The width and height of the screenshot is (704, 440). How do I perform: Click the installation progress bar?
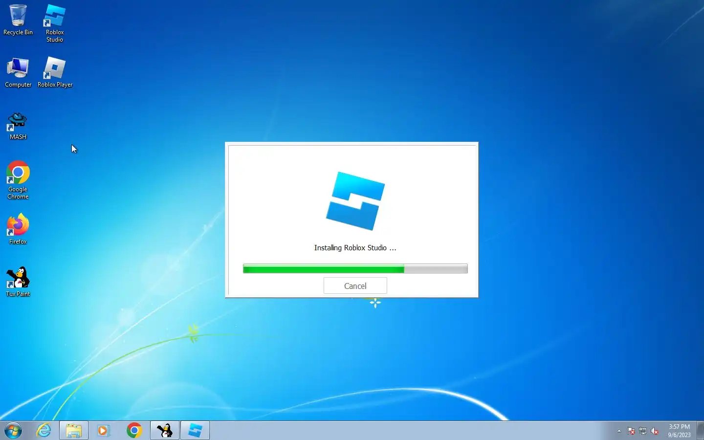(x=355, y=268)
